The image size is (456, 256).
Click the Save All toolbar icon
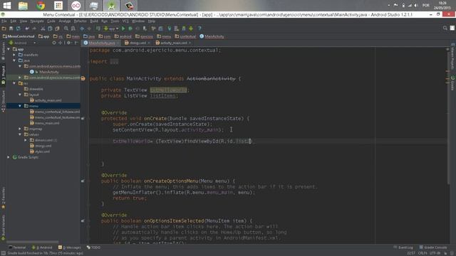11,28
